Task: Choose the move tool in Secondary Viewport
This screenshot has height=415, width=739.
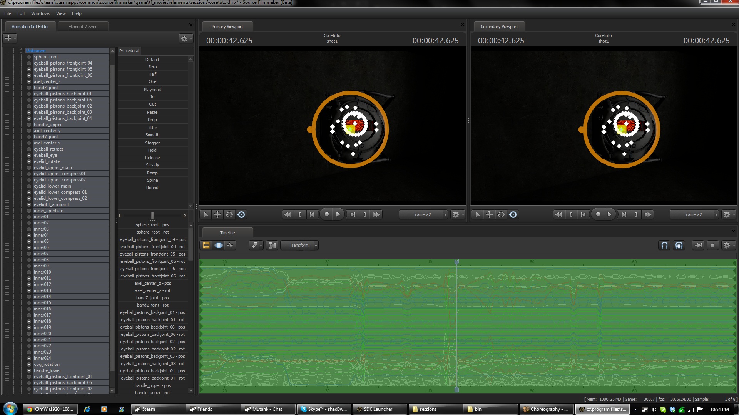Action: 489,214
